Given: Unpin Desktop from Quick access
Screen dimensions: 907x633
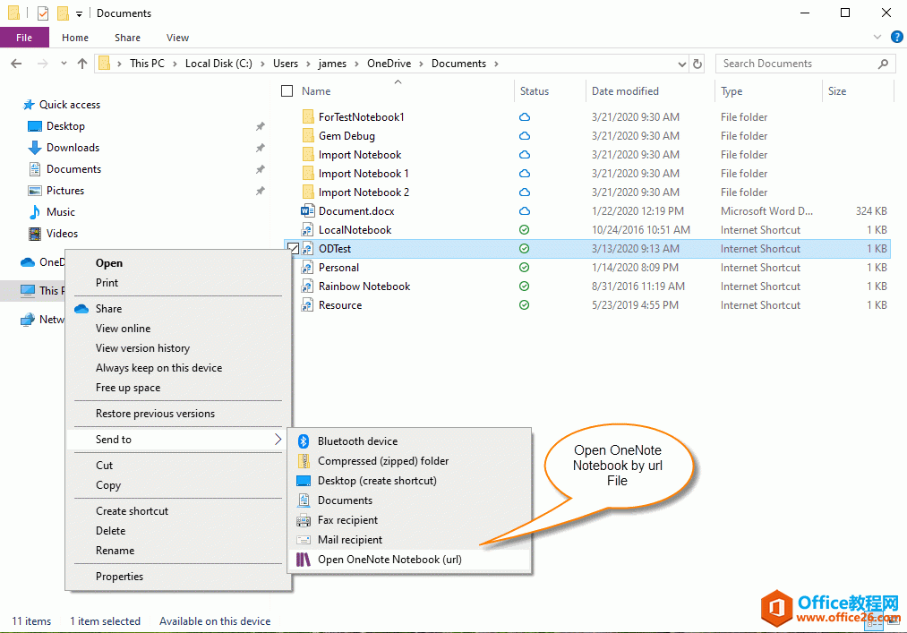Looking at the screenshot, I should pyautogui.click(x=261, y=126).
